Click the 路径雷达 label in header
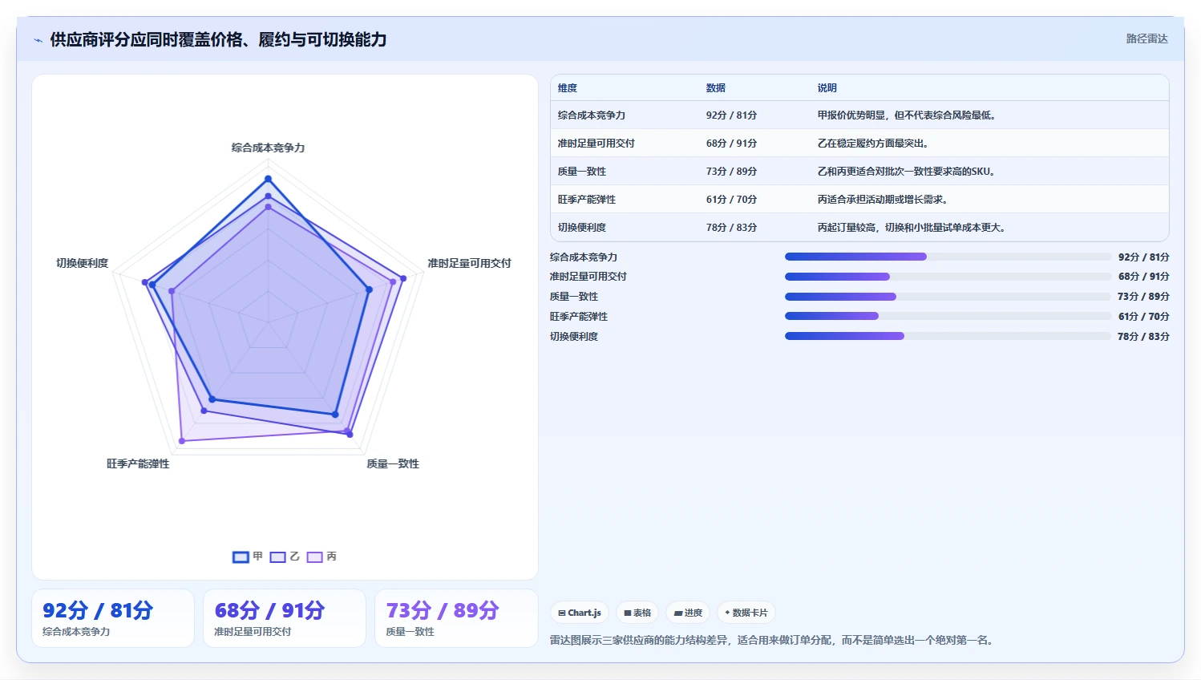Viewport: 1201px width, 680px height. [1146, 38]
